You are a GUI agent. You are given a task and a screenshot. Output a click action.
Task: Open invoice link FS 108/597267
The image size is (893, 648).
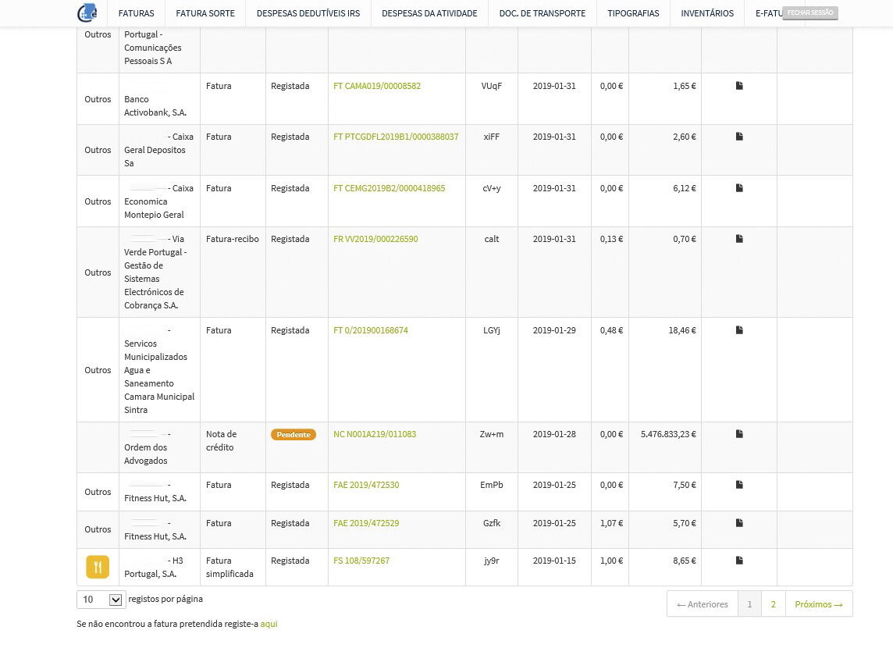click(x=361, y=561)
